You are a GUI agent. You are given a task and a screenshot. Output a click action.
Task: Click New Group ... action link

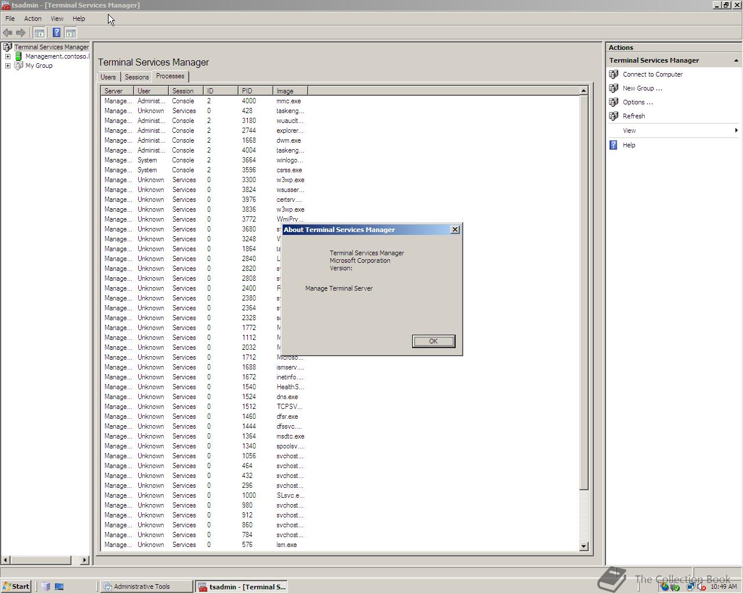coord(642,88)
